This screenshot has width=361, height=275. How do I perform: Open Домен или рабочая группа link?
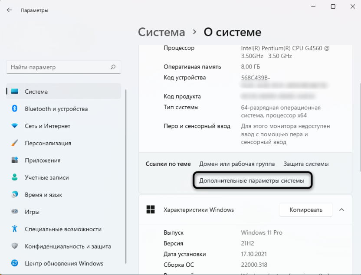[237, 164]
